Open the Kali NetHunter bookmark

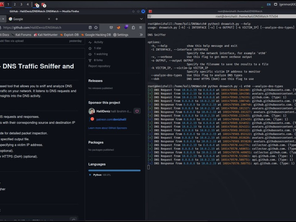point(46,35)
